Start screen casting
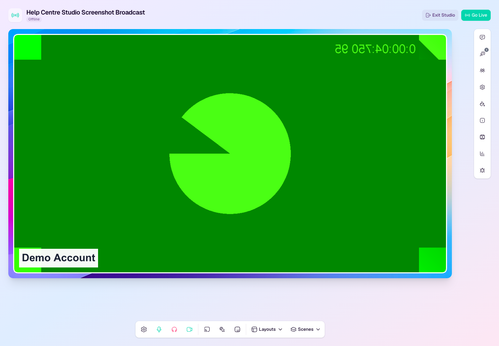 [207, 329]
